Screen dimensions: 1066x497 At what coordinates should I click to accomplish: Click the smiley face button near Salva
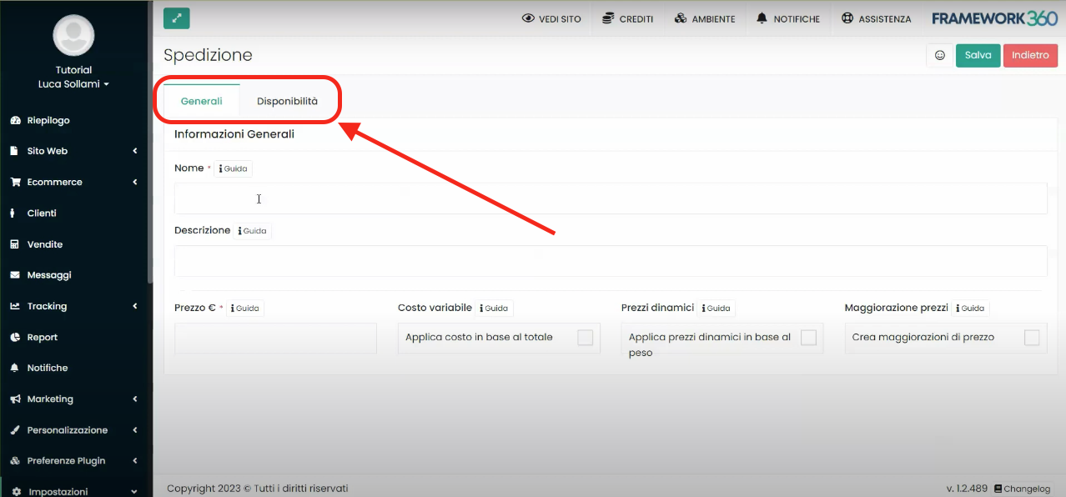click(x=940, y=55)
